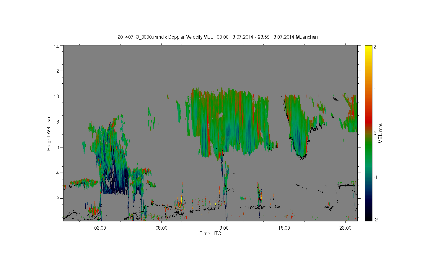This screenshot has height=266, width=443.
Task: Click the 18:00 time axis label
Action: coord(284,228)
